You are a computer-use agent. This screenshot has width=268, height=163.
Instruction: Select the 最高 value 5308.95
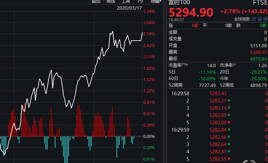[x=258, y=52]
